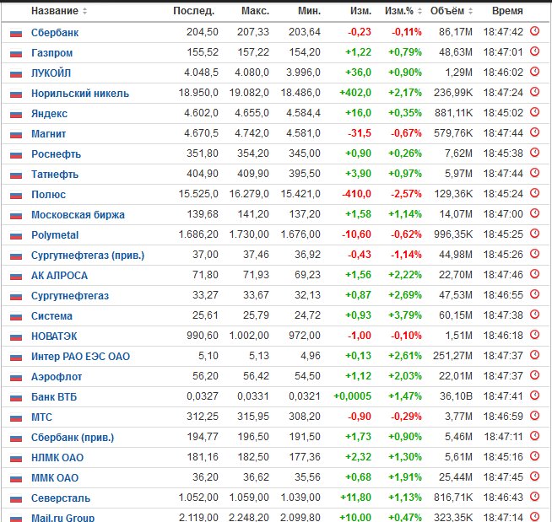Click the clock icon in Яндекс row
552x522 pixels.
coord(534,112)
